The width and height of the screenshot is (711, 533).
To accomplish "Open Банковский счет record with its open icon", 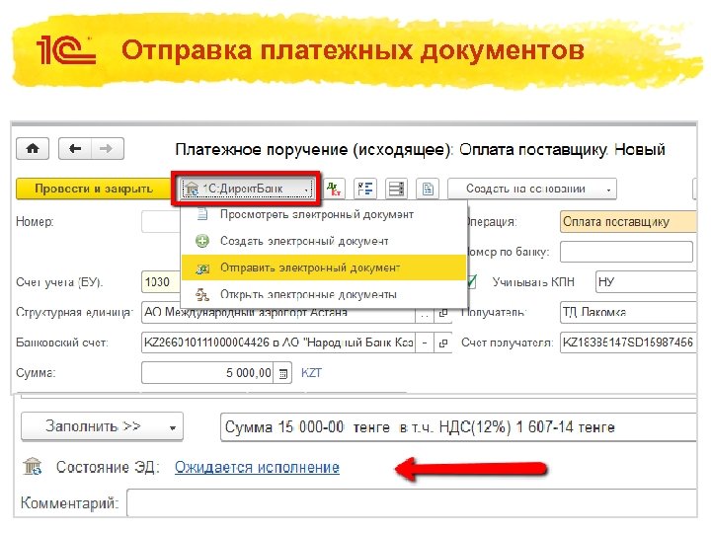I will (x=443, y=343).
